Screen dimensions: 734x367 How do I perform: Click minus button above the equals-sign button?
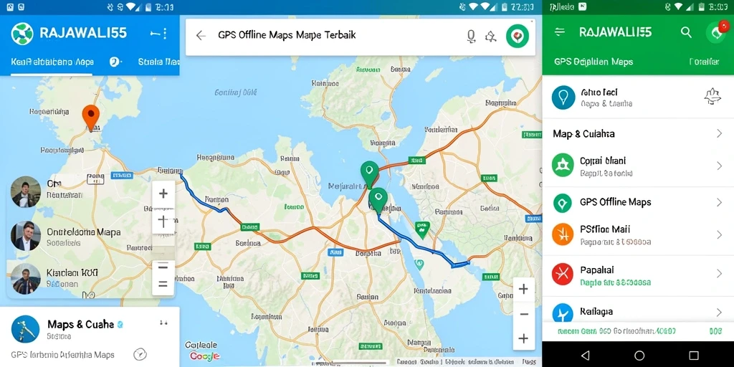pos(163,267)
